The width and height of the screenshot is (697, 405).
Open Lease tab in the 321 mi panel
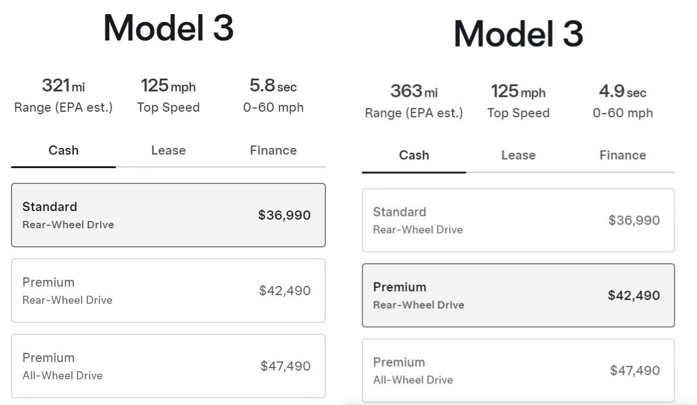168,150
